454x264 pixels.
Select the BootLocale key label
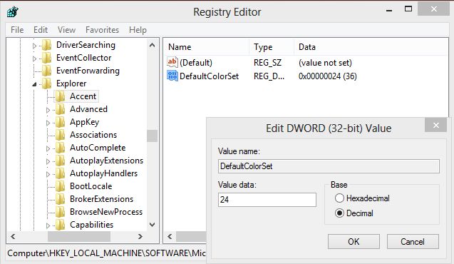[x=91, y=186]
